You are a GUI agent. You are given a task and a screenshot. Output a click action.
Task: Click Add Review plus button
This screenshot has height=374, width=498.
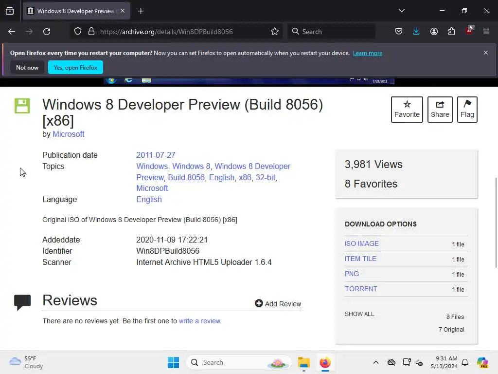278,304
